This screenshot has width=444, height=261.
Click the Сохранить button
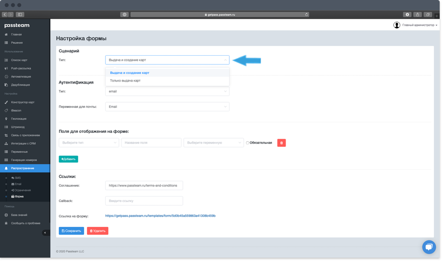tap(72, 231)
